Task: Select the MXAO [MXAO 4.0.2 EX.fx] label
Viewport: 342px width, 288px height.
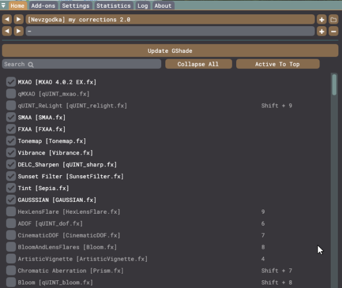Action: click(x=57, y=82)
